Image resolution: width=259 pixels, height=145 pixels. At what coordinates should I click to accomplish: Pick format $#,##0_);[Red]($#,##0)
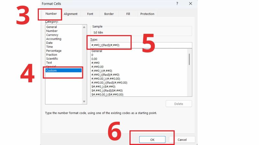[107, 91]
